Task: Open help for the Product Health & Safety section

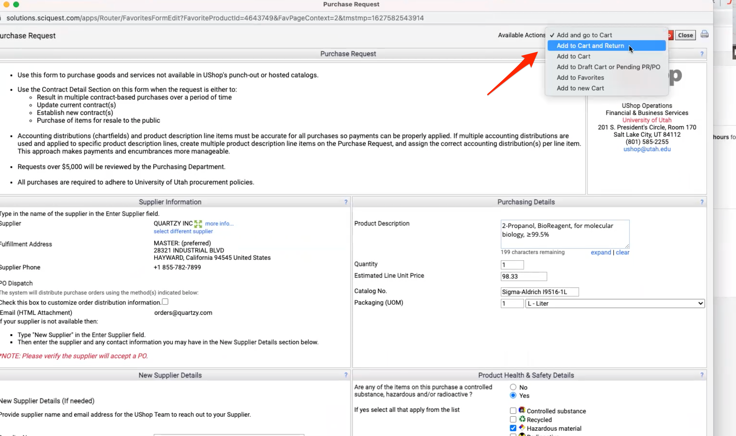Action: coord(702,375)
